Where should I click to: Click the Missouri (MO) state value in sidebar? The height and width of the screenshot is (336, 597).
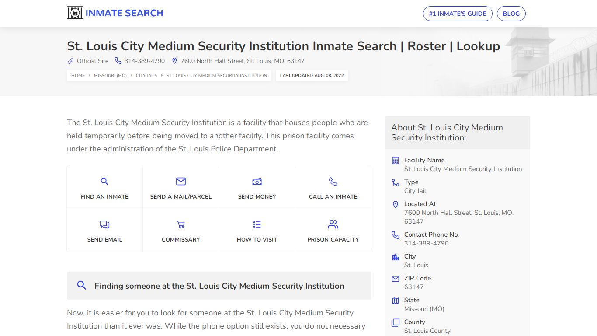pos(424,309)
